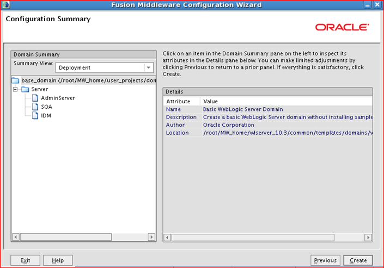
Task: Click the Exit button
Action: 25,260
